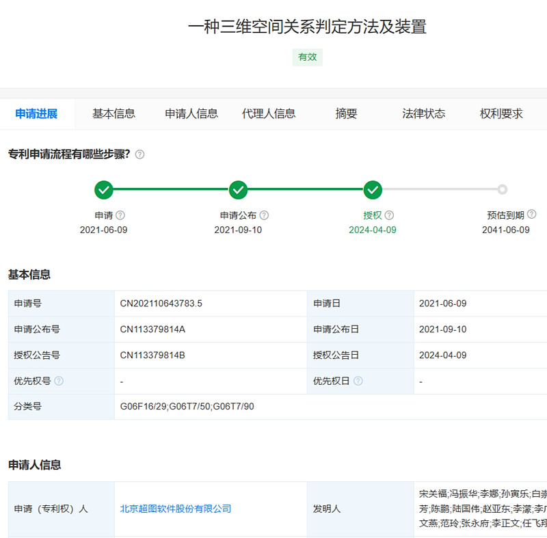Switch to the 基本信息 tab
Image resolution: width=547 pixels, height=538 pixels.
[114, 113]
